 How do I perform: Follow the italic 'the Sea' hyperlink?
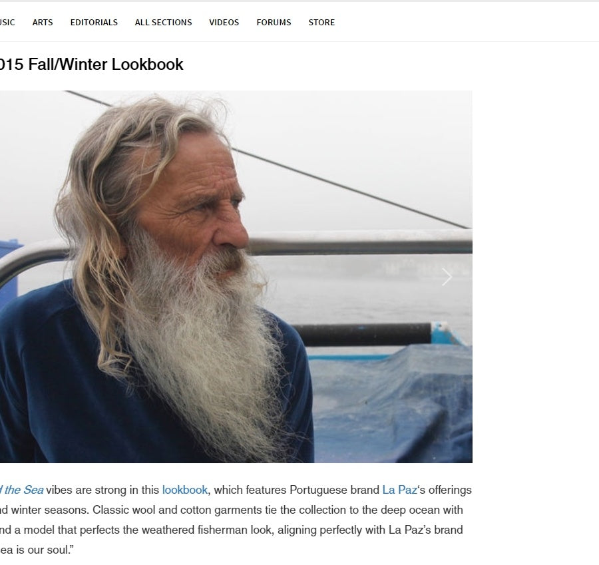22,490
